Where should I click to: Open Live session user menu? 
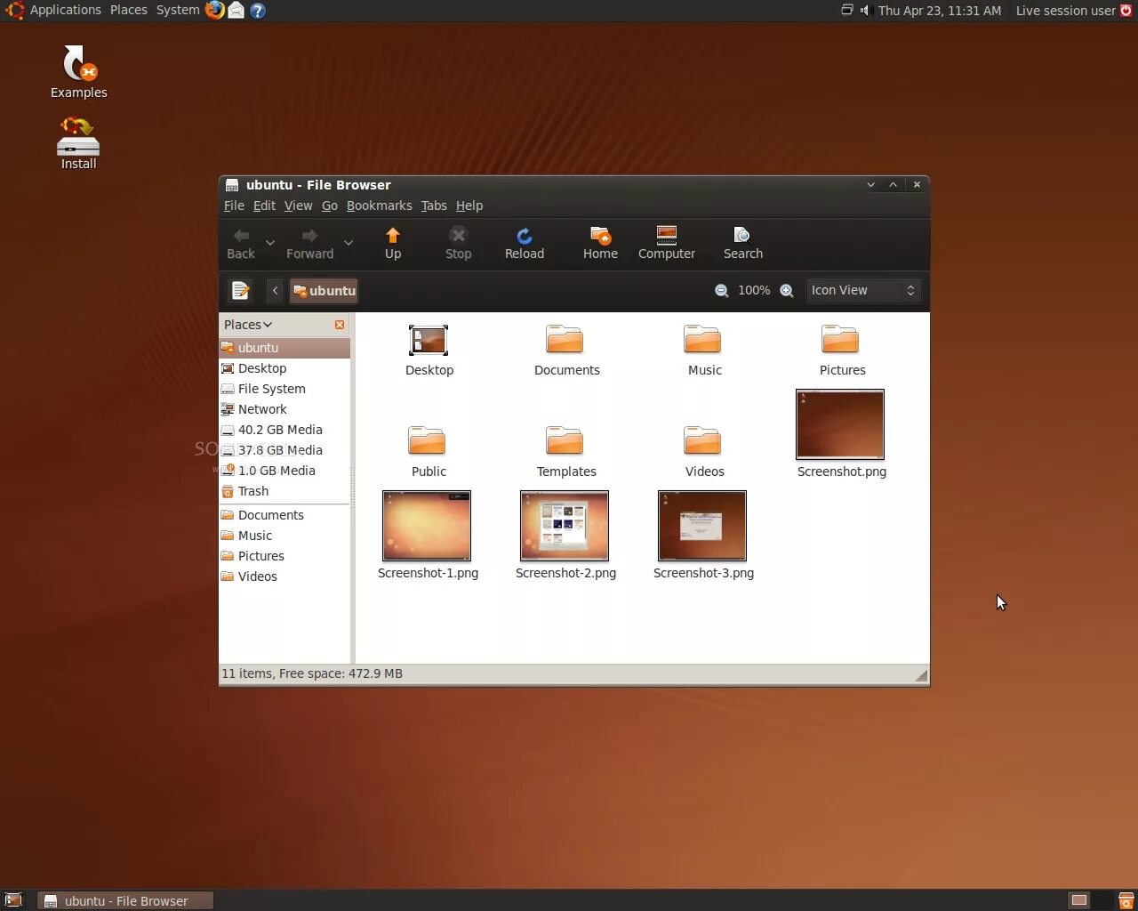tap(1065, 11)
